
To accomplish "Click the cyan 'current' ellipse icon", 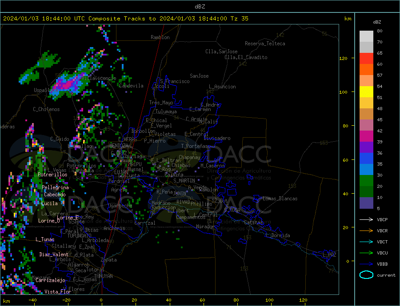I will 366,275.
